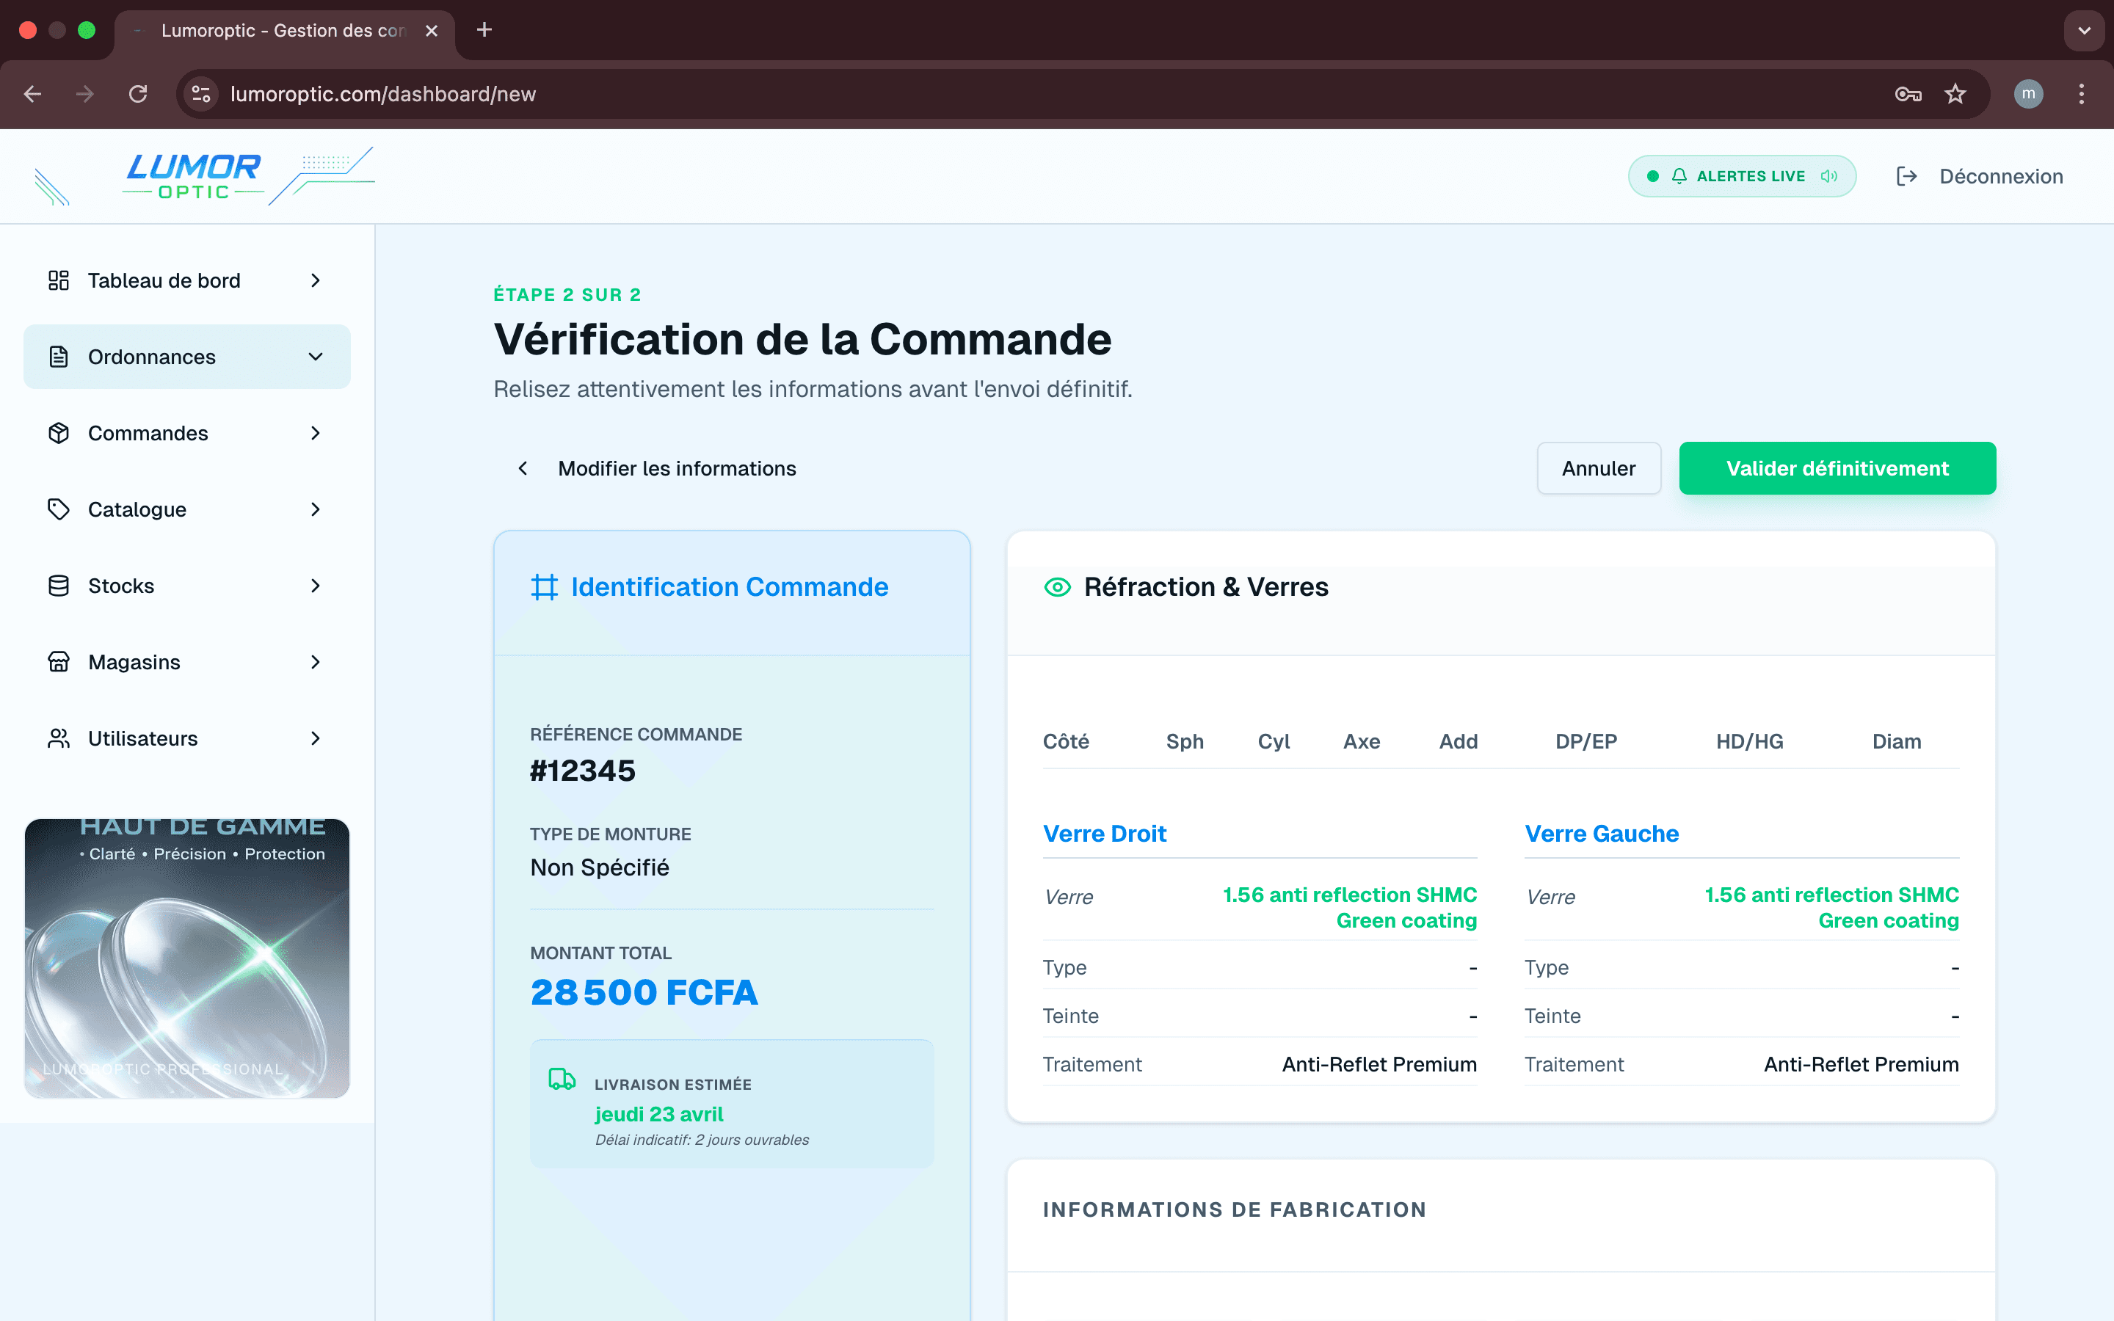Click Verre Gauche's lens name 1.56 anti reflection
The image size is (2114, 1321).
tap(1831, 908)
